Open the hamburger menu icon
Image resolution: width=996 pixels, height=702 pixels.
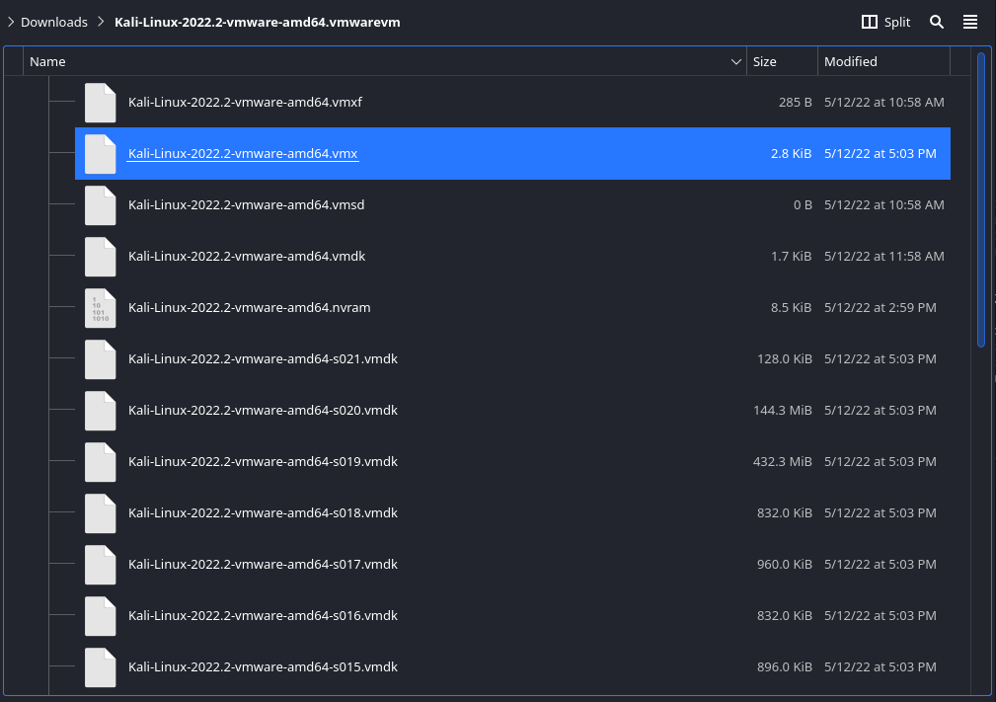[970, 22]
